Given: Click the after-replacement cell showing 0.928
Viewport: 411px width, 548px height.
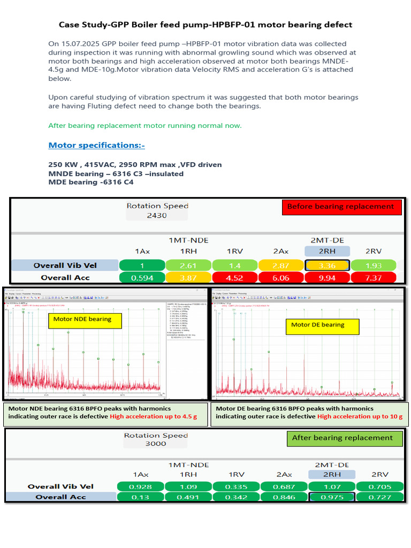Looking at the screenshot, I should coord(140,487).
